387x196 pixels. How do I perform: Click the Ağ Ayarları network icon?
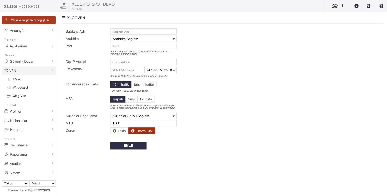(6, 46)
